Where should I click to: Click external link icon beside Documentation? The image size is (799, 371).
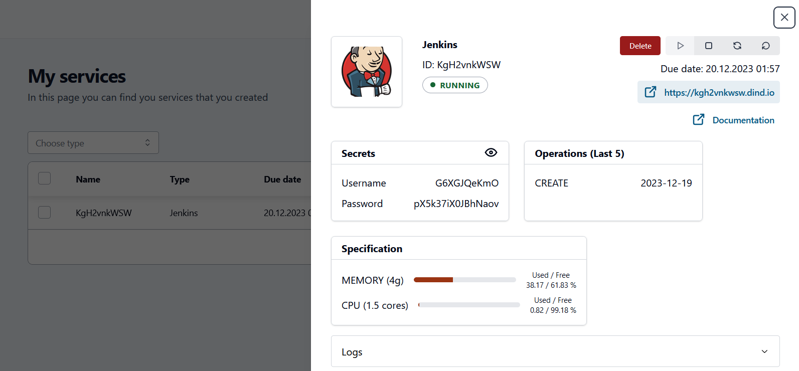tap(698, 120)
